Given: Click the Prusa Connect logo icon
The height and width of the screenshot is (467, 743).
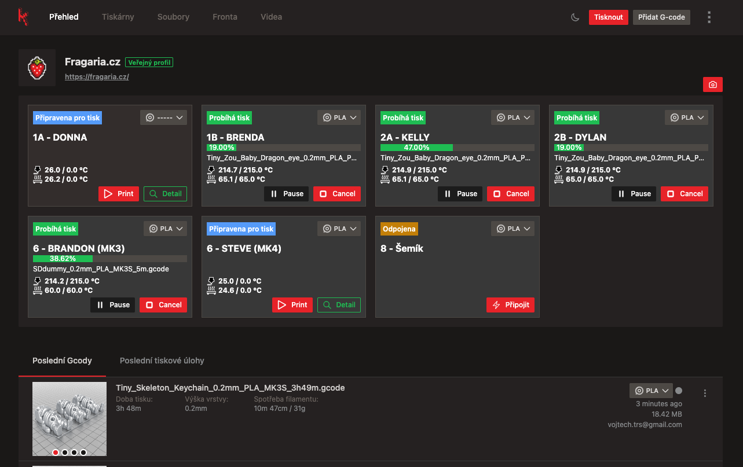Looking at the screenshot, I should point(23,17).
